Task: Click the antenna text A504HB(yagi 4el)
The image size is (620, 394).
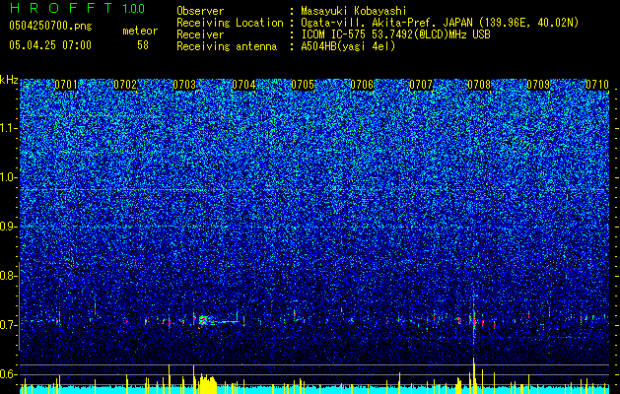Action: [348, 46]
